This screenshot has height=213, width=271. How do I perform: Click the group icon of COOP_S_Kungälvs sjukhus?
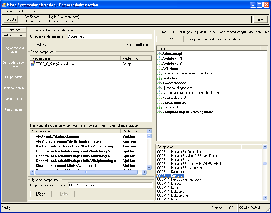[x=33, y=64]
